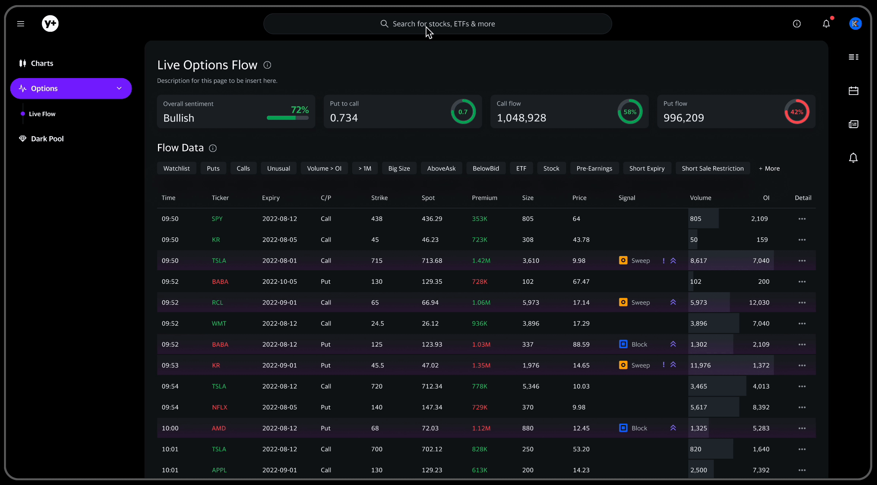Open detail dots for RCL row
Viewport: 877px width, 485px height.
coord(802,302)
